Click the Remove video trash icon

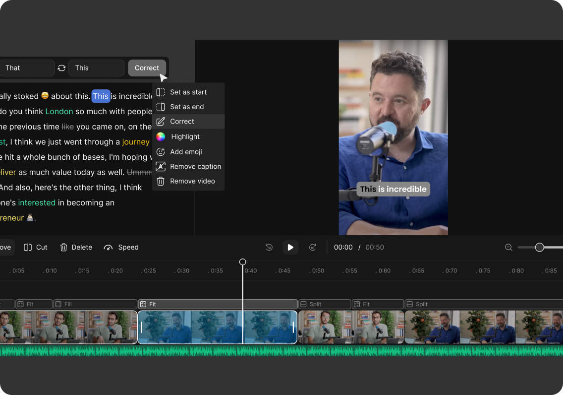pos(160,181)
